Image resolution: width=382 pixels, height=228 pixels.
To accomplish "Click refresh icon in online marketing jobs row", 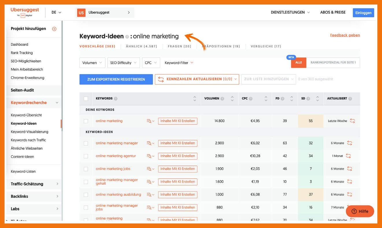I will [x=350, y=169].
